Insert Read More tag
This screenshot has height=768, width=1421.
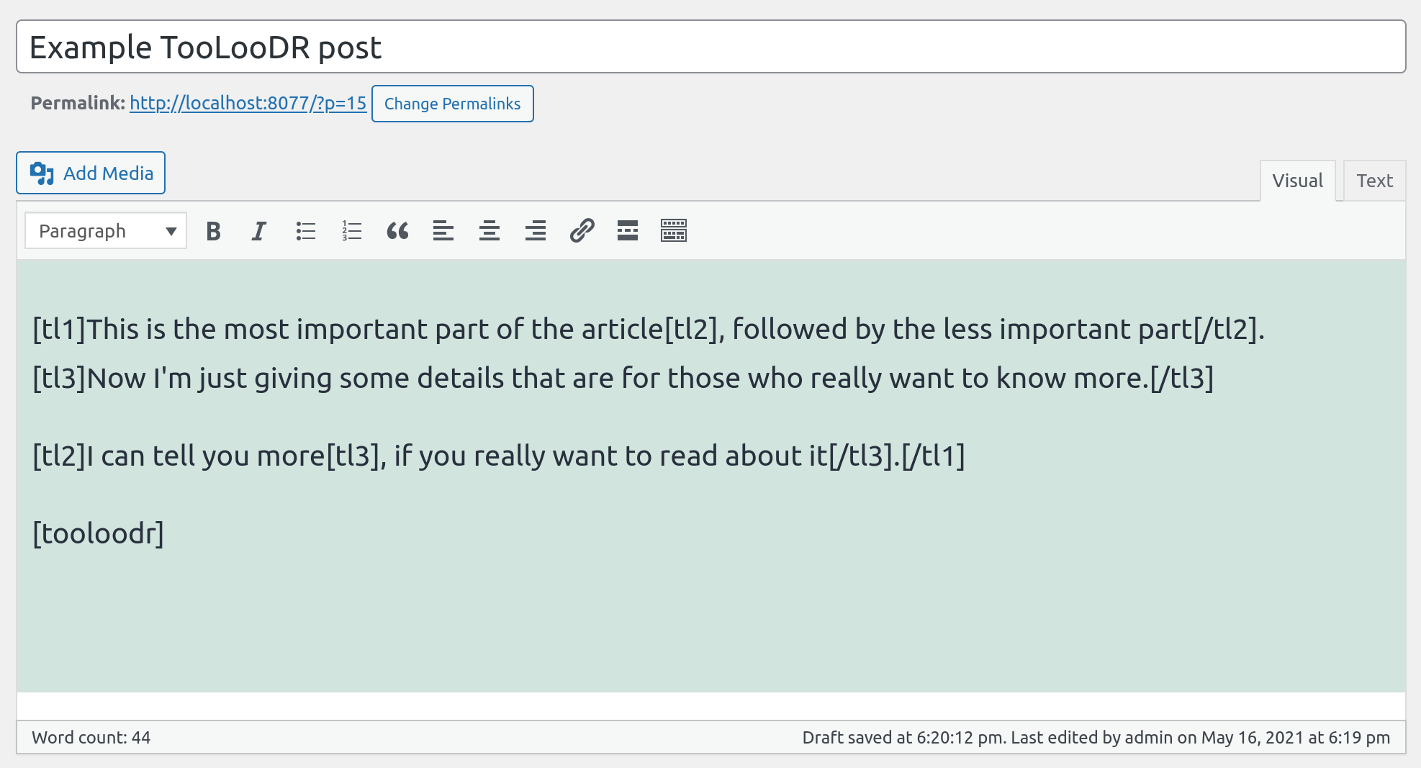point(628,231)
